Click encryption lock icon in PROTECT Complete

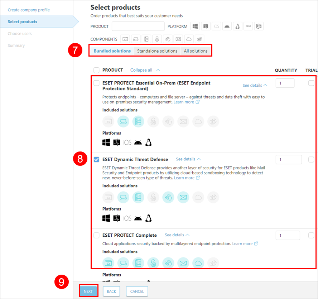153,263
